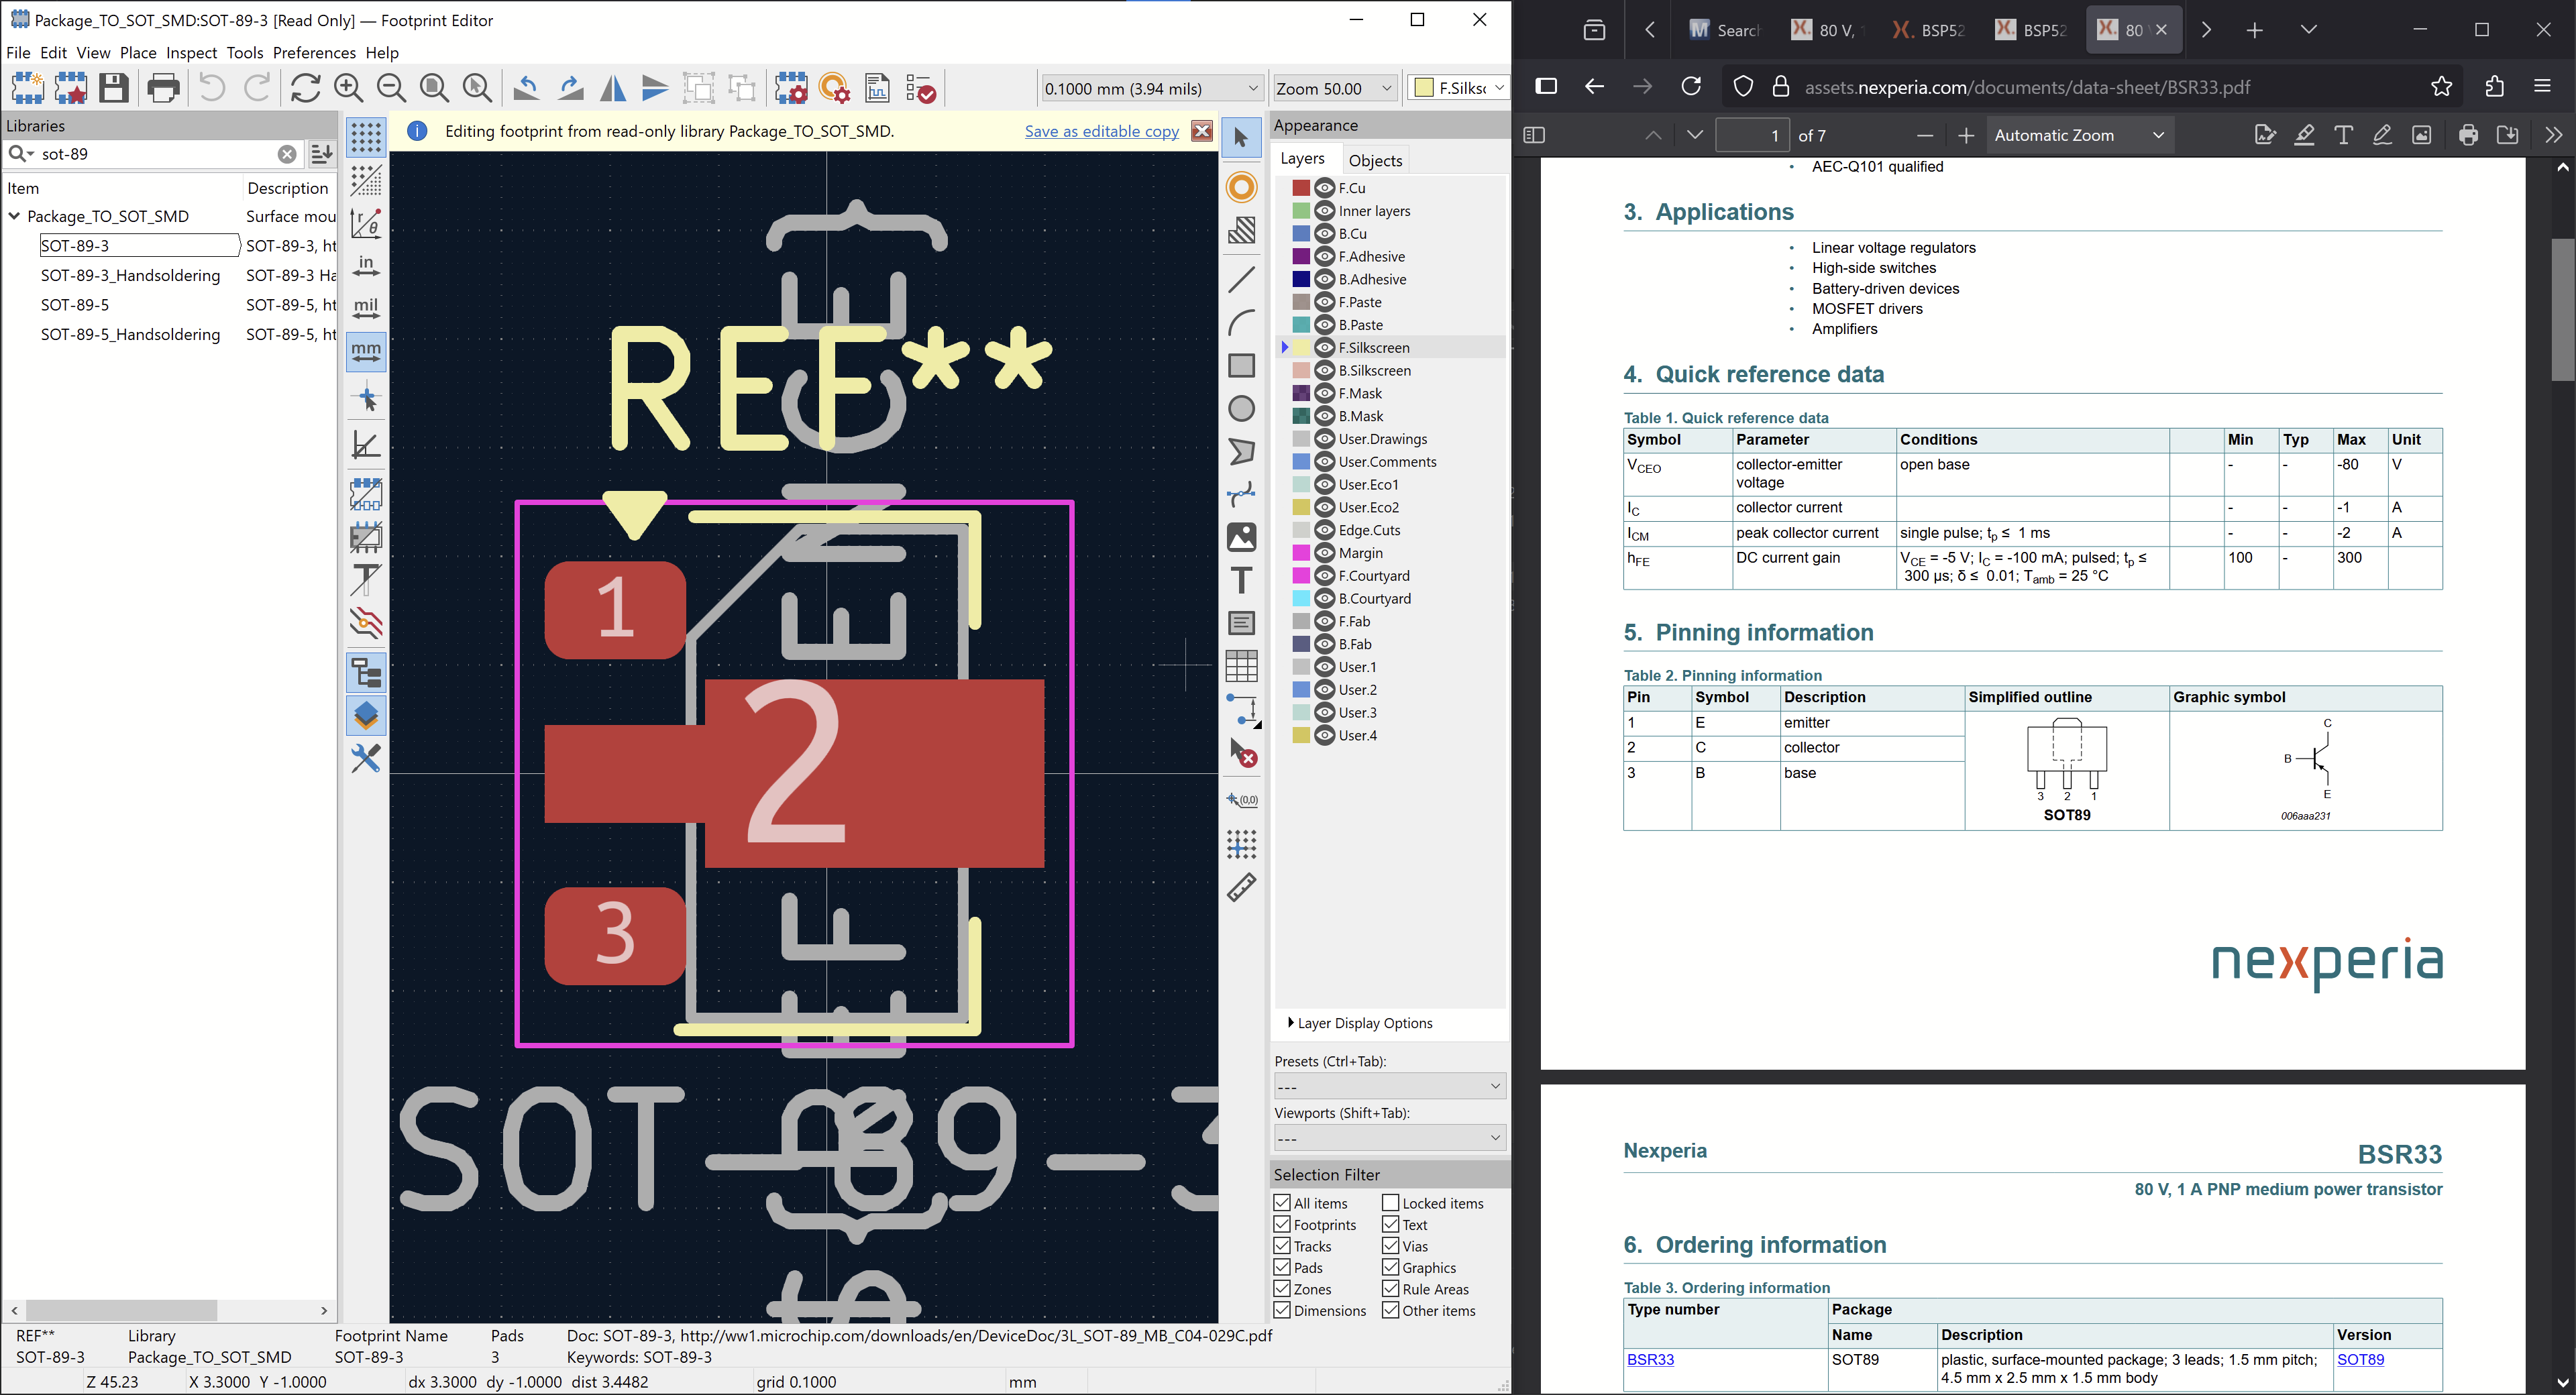This screenshot has height=1395, width=2576.
Task: Click the F.Cu red color swatch
Action: [1301, 188]
